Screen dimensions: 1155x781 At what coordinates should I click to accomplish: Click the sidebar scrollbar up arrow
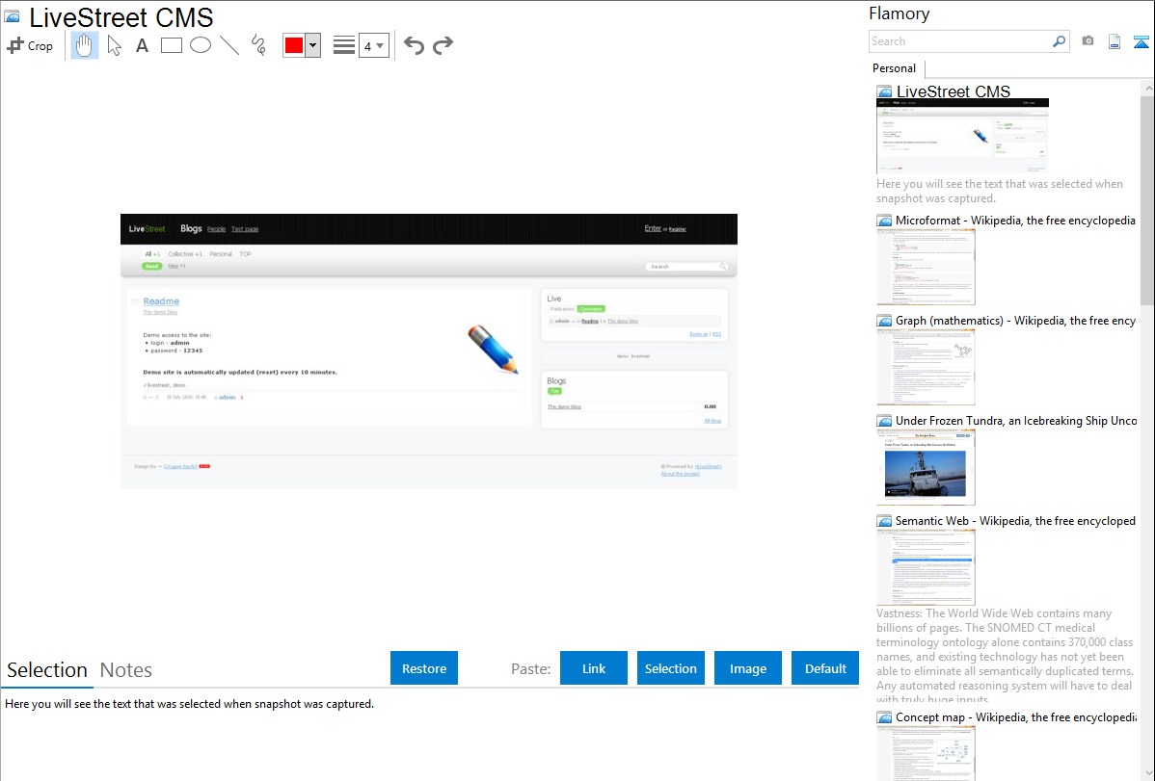click(1147, 88)
